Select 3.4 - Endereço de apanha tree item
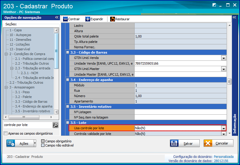The image size is (240, 165). coord(34,106)
